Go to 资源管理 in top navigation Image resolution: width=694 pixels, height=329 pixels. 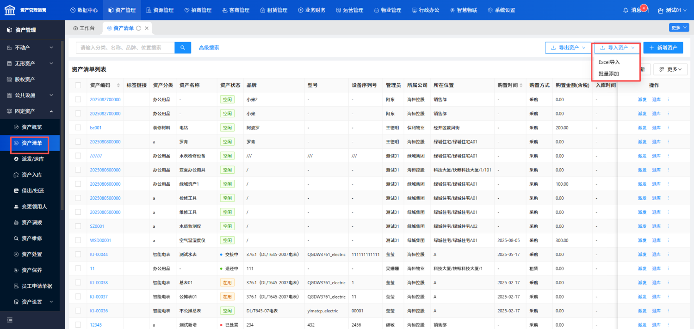[159, 10]
